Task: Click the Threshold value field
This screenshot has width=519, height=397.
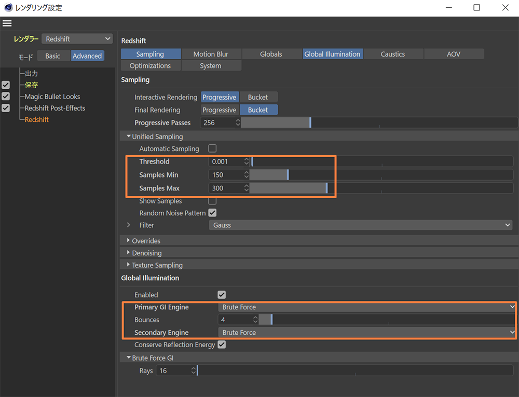Action: 226,161
